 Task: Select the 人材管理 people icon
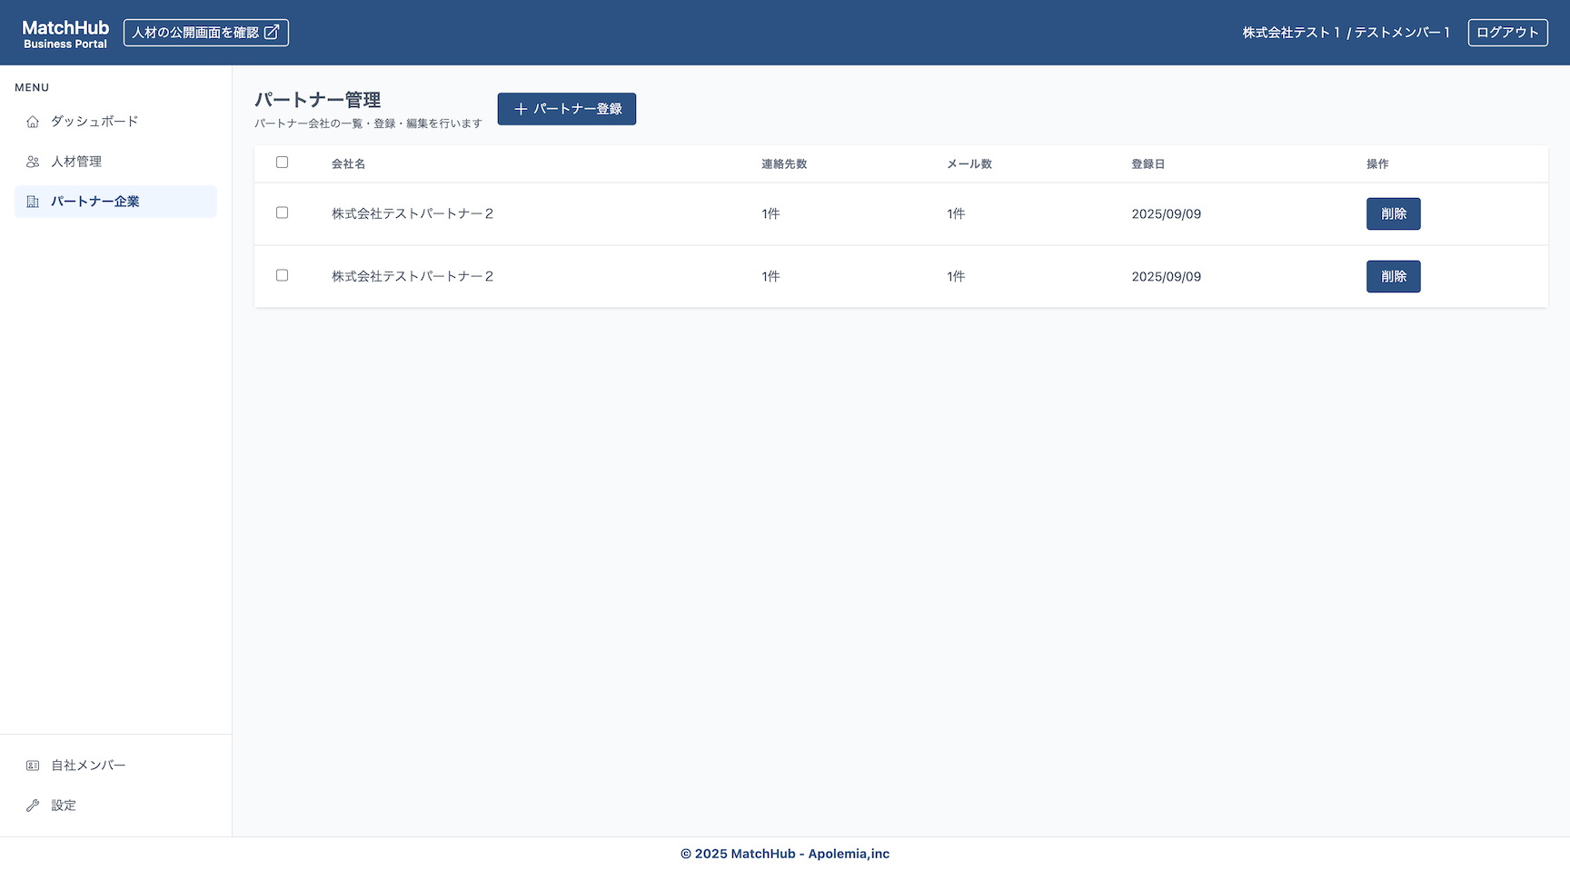pyautogui.click(x=33, y=161)
